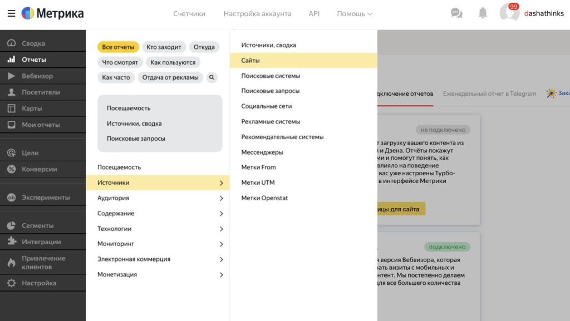Click the search magnifier in report filters
The height and width of the screenshot is (321, 570).
(x=212, y=77)
